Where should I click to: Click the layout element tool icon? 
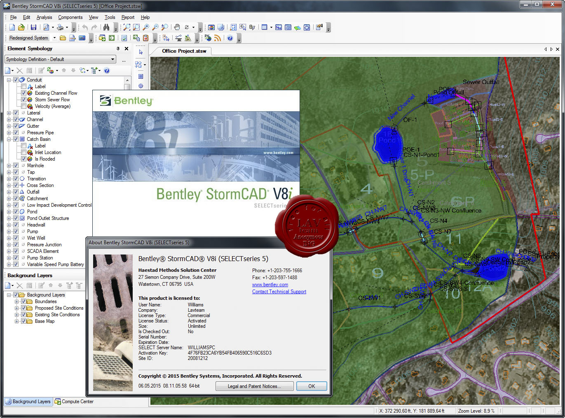tap(138, 65)
